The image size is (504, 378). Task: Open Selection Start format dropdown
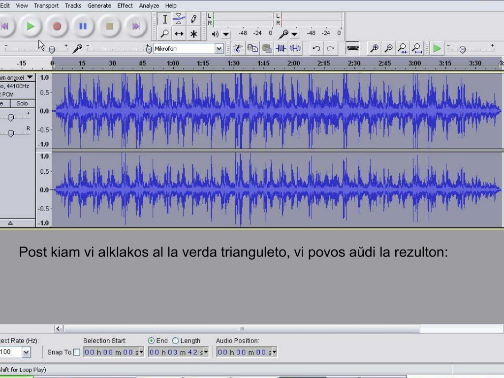(x=141, y=352)
